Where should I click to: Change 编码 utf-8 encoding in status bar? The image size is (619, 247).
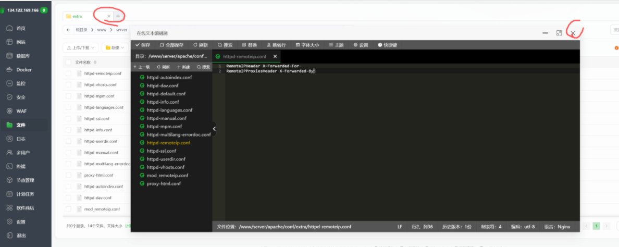523,227
